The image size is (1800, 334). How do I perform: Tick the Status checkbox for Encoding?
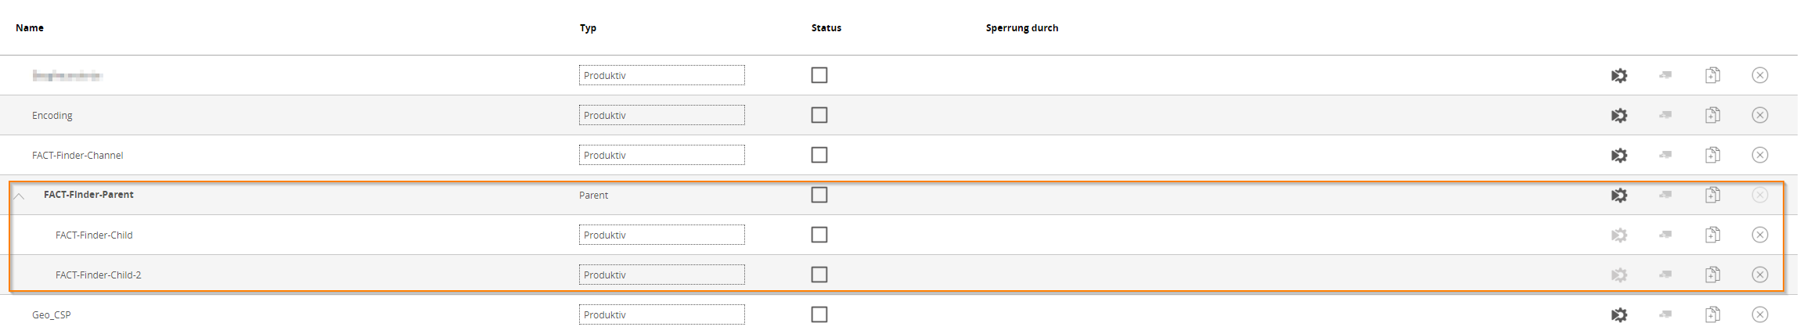coord(819,115)
